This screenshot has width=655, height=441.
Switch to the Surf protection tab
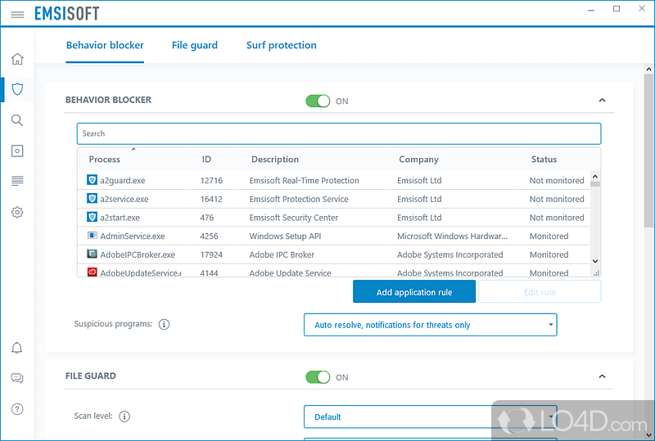point(281,46)
